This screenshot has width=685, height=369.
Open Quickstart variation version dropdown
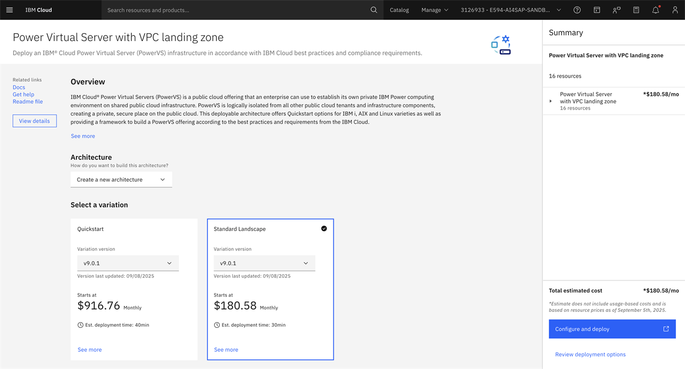tap(128, 263)
